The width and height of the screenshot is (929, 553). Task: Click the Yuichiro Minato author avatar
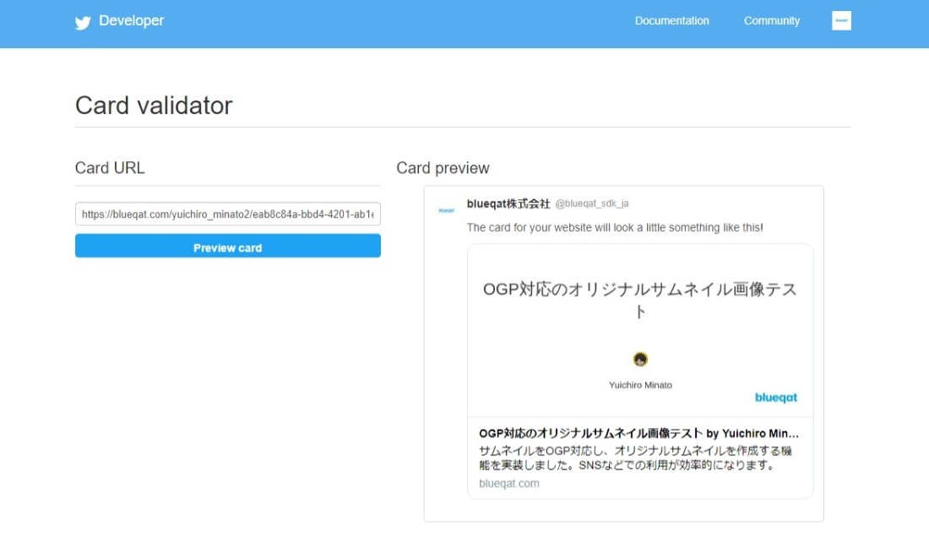[x=640, y=359]
